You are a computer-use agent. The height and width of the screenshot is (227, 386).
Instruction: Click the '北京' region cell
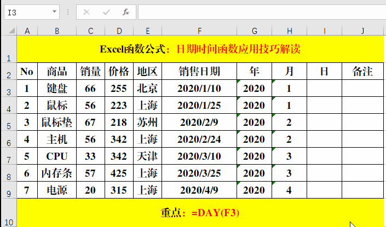pyautogui.click(x=147, y=88)
